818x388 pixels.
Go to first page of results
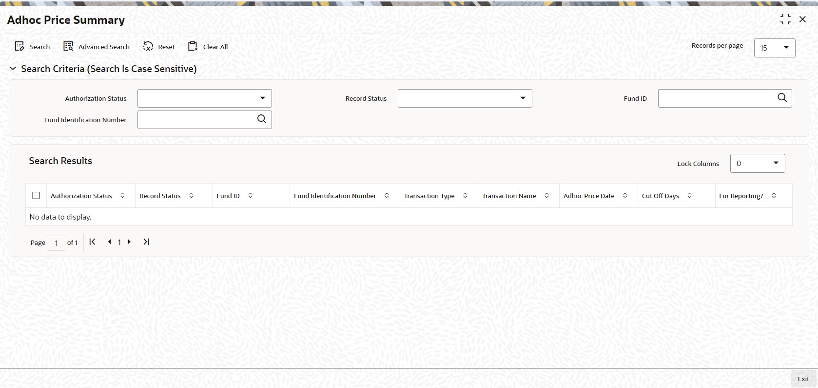coord(92,242)
